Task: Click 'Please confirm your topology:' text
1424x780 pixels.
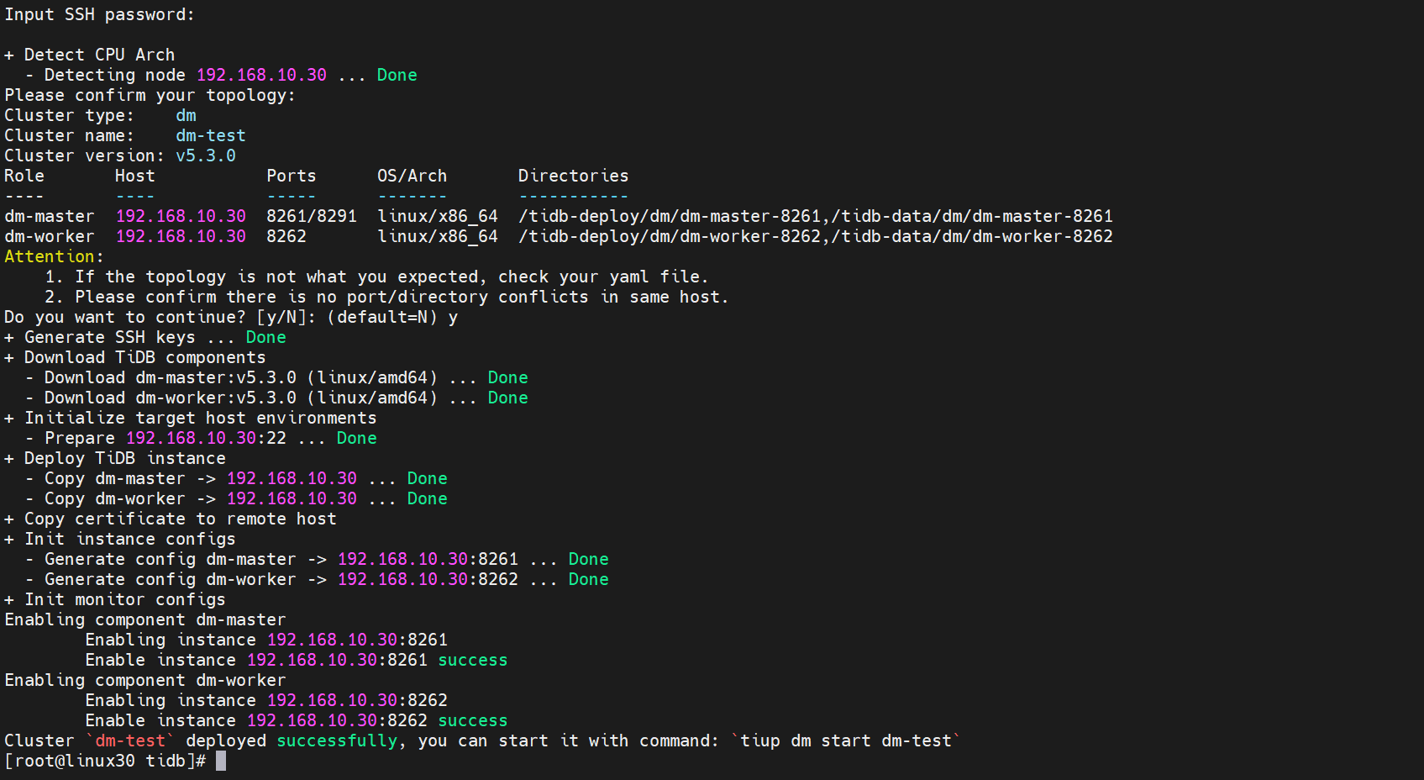Action: tap(150, 95)
